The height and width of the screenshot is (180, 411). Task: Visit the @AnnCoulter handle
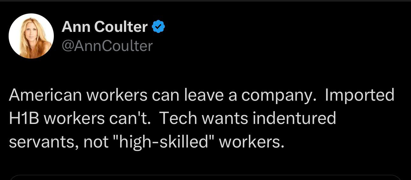click(107, 46)
